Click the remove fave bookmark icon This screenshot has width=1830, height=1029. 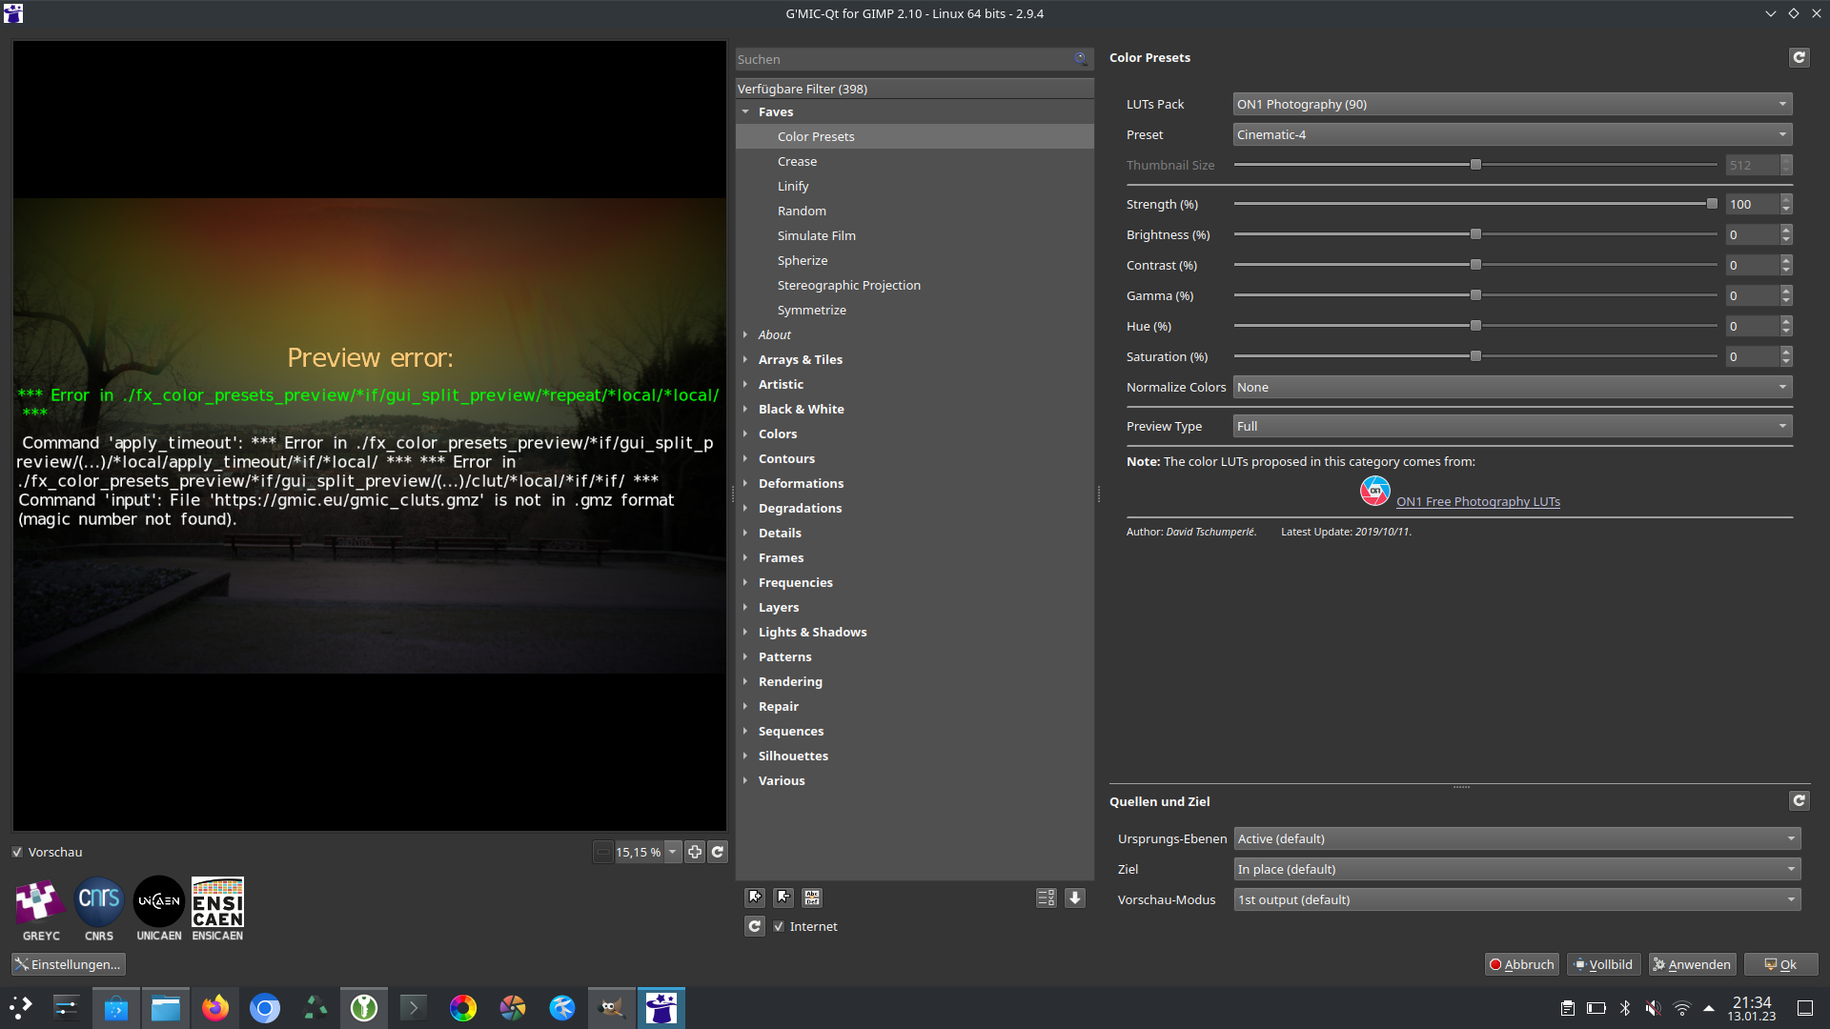tap(783, 898)
